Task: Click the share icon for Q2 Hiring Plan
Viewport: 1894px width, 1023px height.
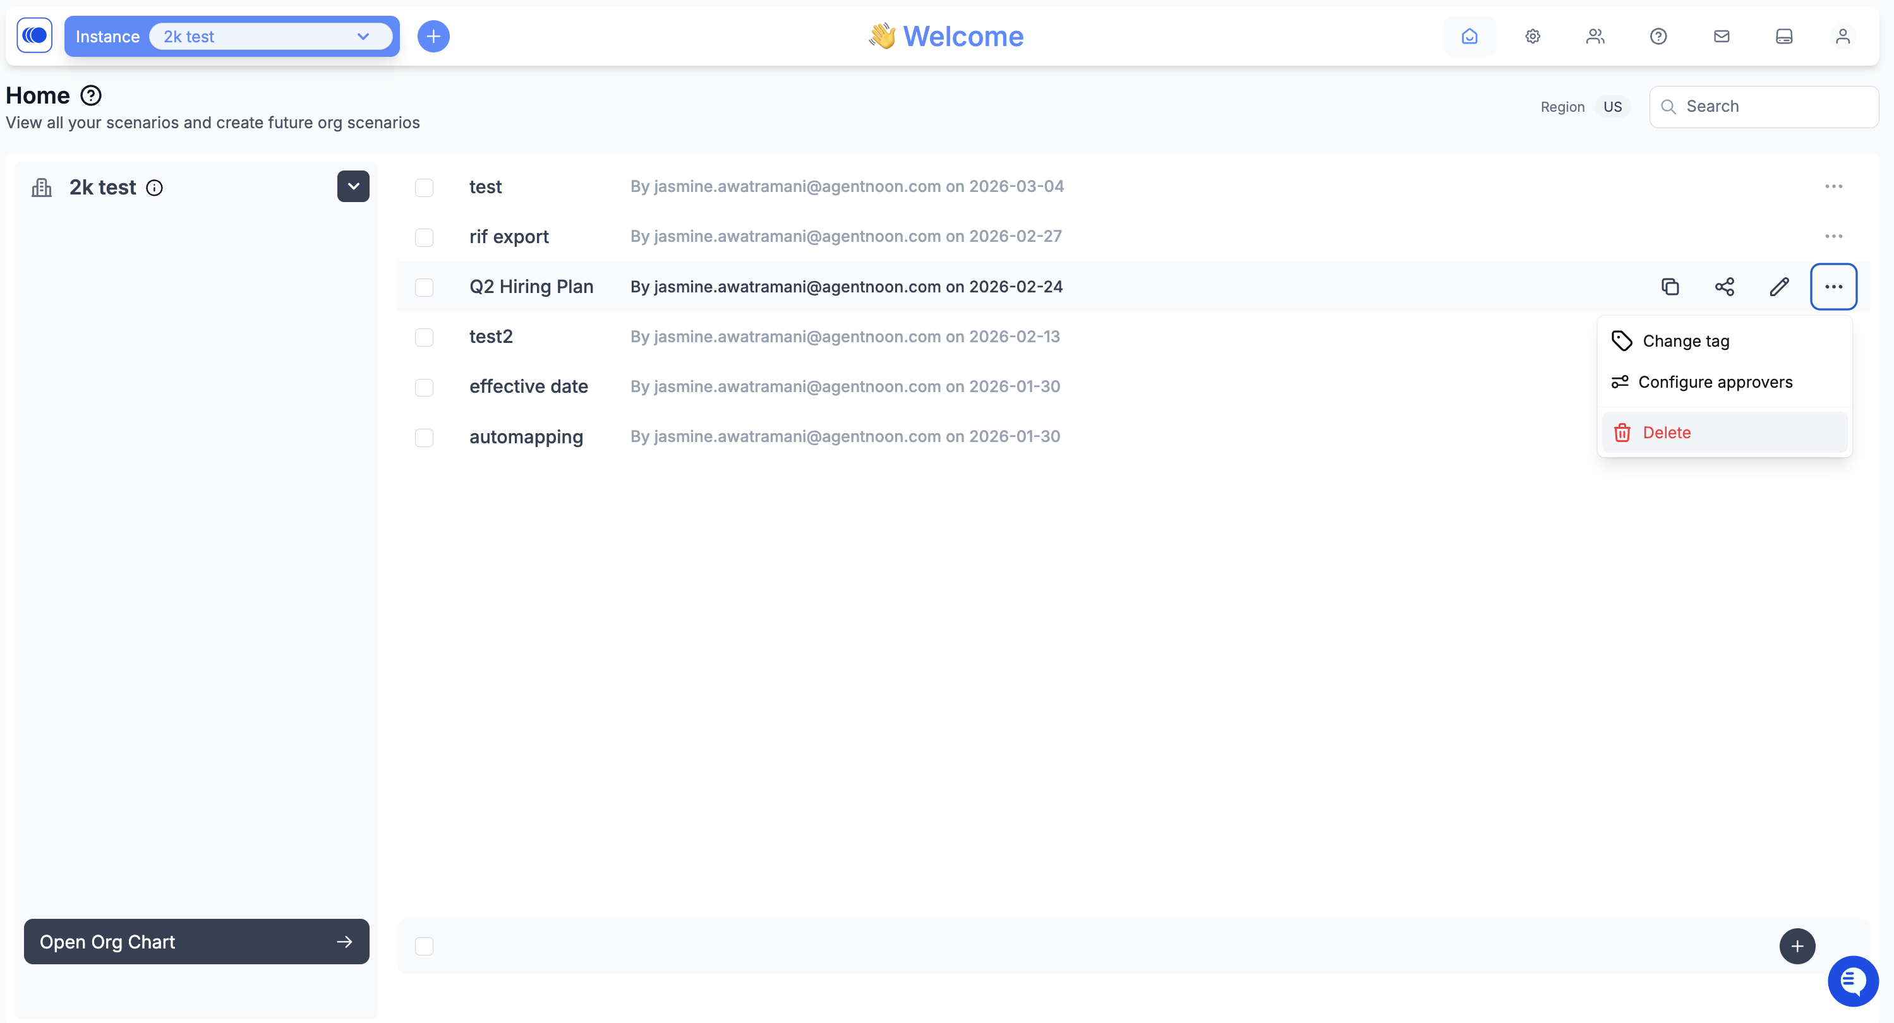Action: coord(1724,287)
